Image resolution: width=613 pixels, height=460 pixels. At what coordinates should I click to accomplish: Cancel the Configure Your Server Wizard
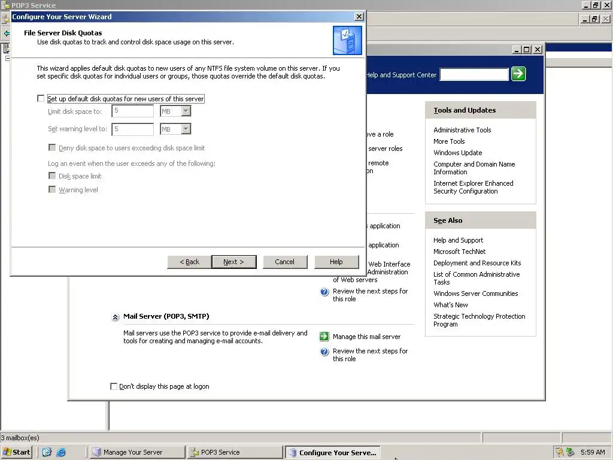coord(284,262)
